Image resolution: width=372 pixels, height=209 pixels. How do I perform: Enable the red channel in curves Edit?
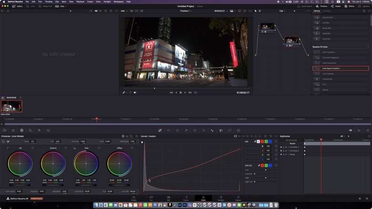pyautogui.click(x=262, y=142)
